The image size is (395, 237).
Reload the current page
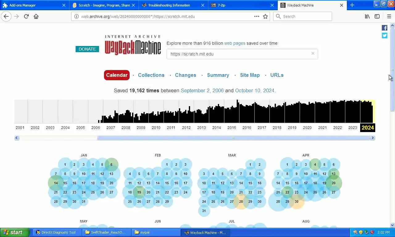click(x=26, y=16)
